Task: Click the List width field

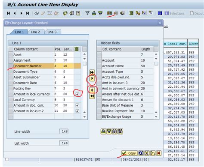Action: point(64,143)
